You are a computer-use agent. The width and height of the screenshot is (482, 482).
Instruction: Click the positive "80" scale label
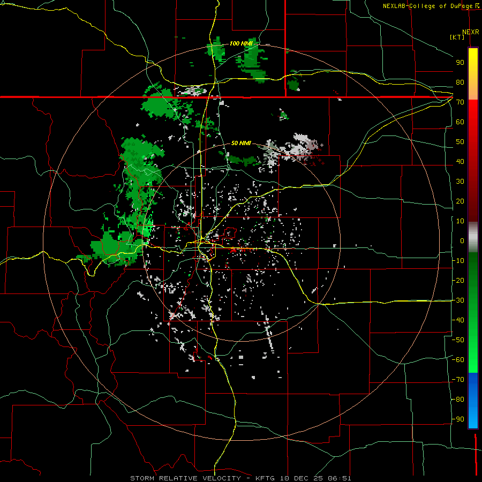[460, 82]
